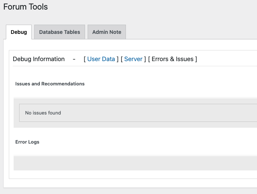Open the Database Tables tab

click(59, 32)
